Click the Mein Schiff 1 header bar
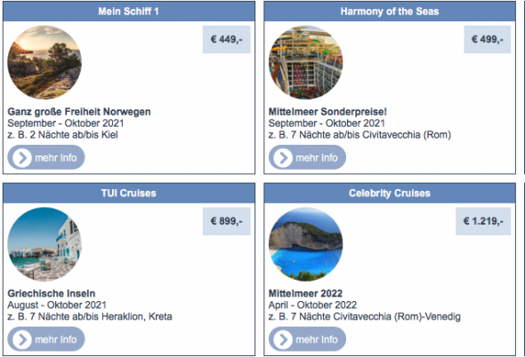The image size is (525, 357). [x=129, y=12]
